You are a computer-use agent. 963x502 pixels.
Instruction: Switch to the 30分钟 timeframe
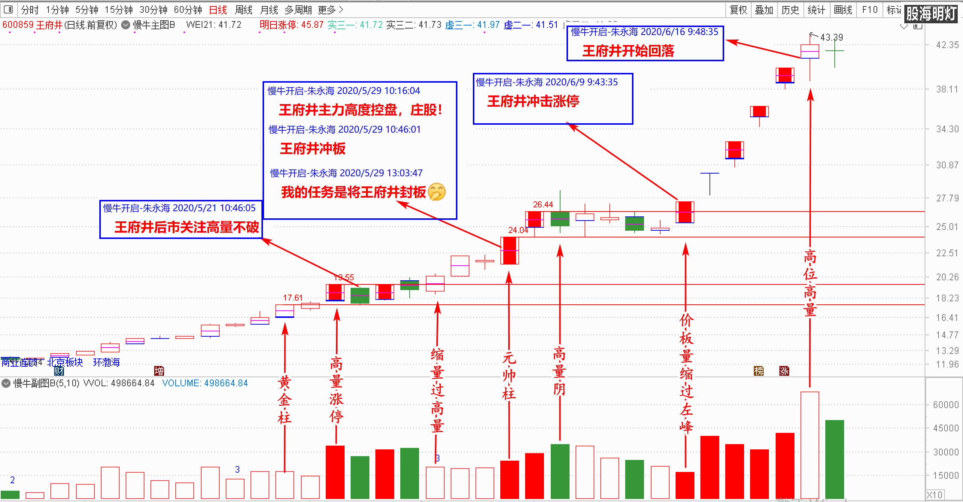(153, 10)
